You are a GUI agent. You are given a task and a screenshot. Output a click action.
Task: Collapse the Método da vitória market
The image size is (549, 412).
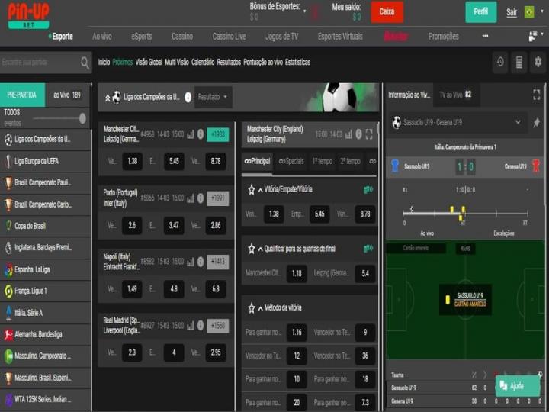click(261, 308)
